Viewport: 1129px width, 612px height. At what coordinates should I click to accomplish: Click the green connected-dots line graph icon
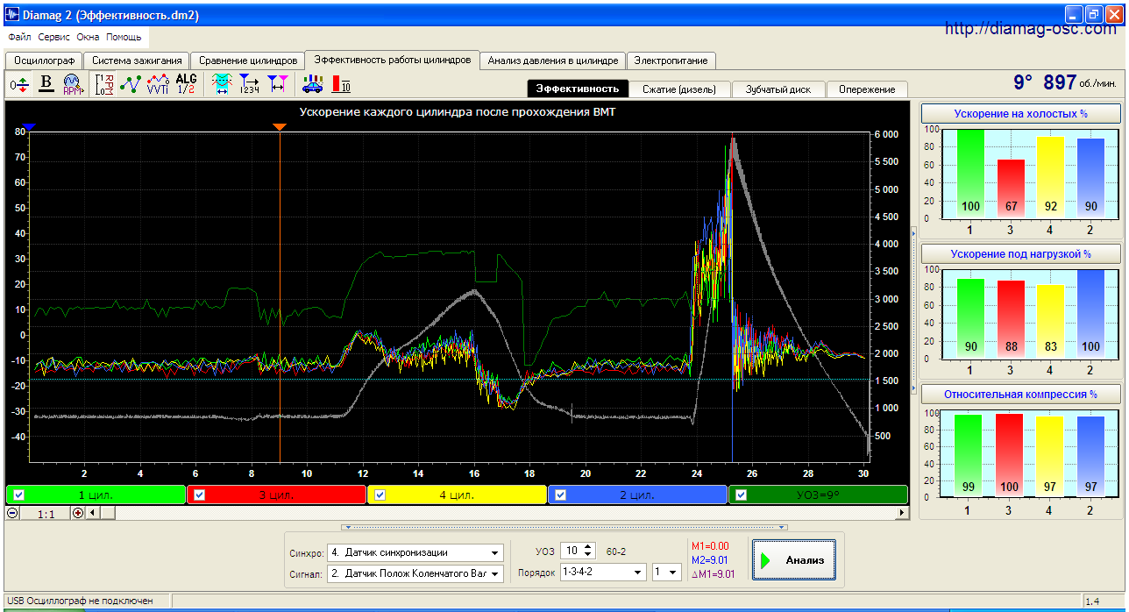click(x=131, y=84)
